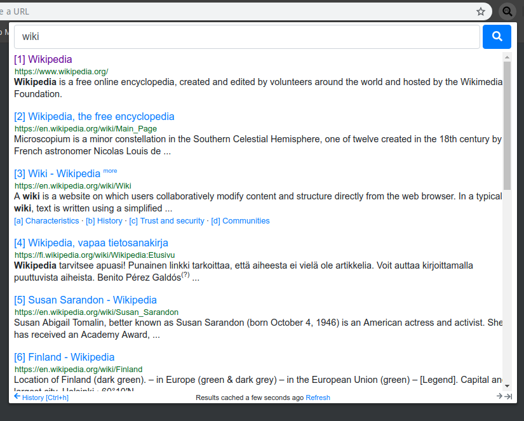Click the next page arrow at bottom right
The width and height of the screenshot is (524, 421).
click(499, 397)
